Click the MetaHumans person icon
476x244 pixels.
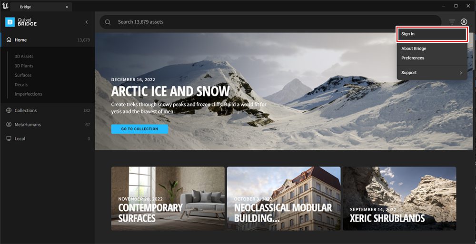(x=9, y=125)
